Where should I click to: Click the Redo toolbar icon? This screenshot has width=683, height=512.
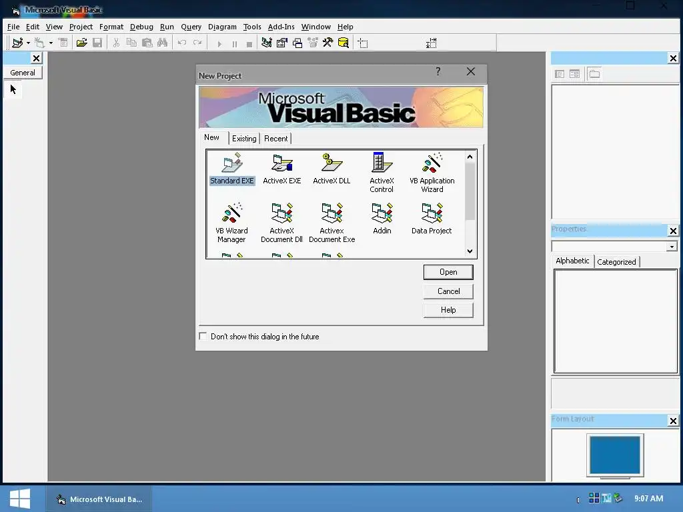click(x=197, y=43)
